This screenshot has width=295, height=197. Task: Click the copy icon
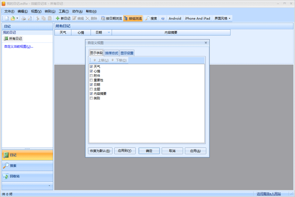(x=44, y=18)
